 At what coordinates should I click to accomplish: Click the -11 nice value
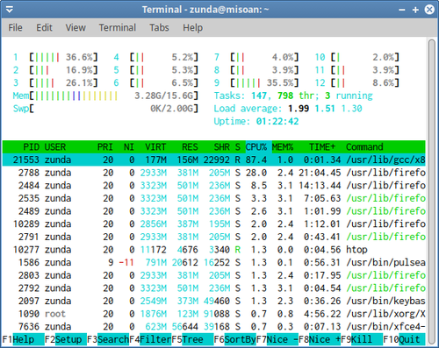click(126, 263)
